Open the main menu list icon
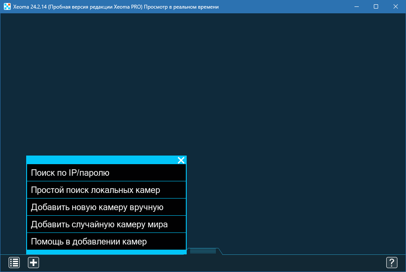 [14, 263]
